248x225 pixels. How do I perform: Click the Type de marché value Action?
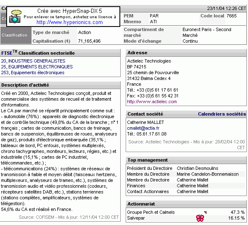(85, 32)
